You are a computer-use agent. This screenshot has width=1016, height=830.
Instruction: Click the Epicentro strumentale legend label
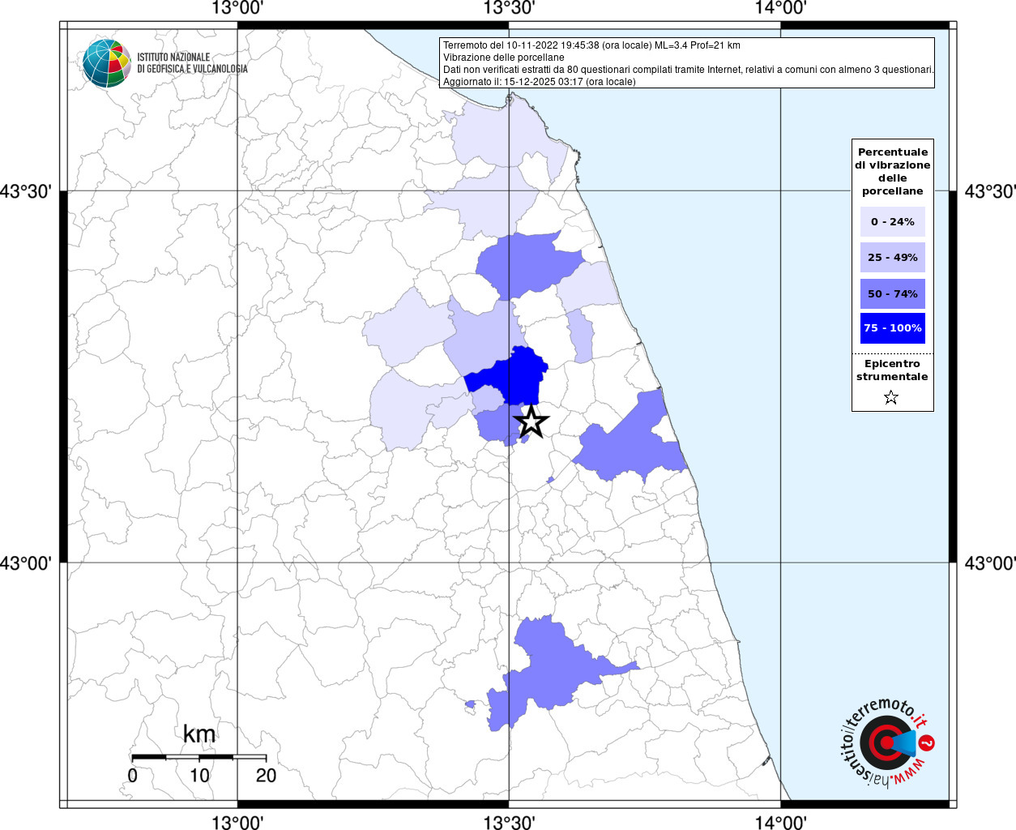pyautogui.click(x=892, y=370)
